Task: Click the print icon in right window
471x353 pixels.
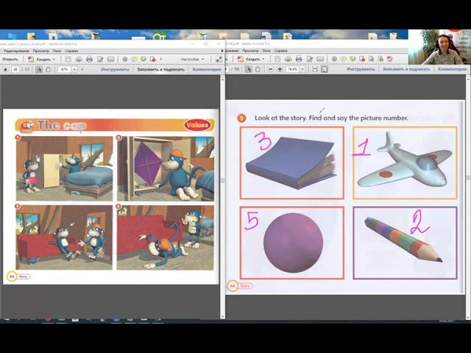Action: click(x=299, y=59)
